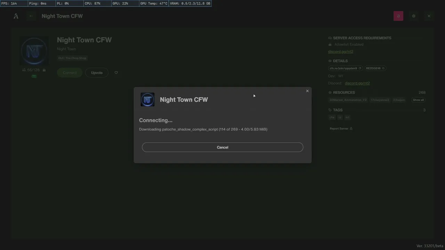Screen dimensions: 445x250
Task: Click the GPU Temp: 47°C overlay readout
Action: (154, 3)
